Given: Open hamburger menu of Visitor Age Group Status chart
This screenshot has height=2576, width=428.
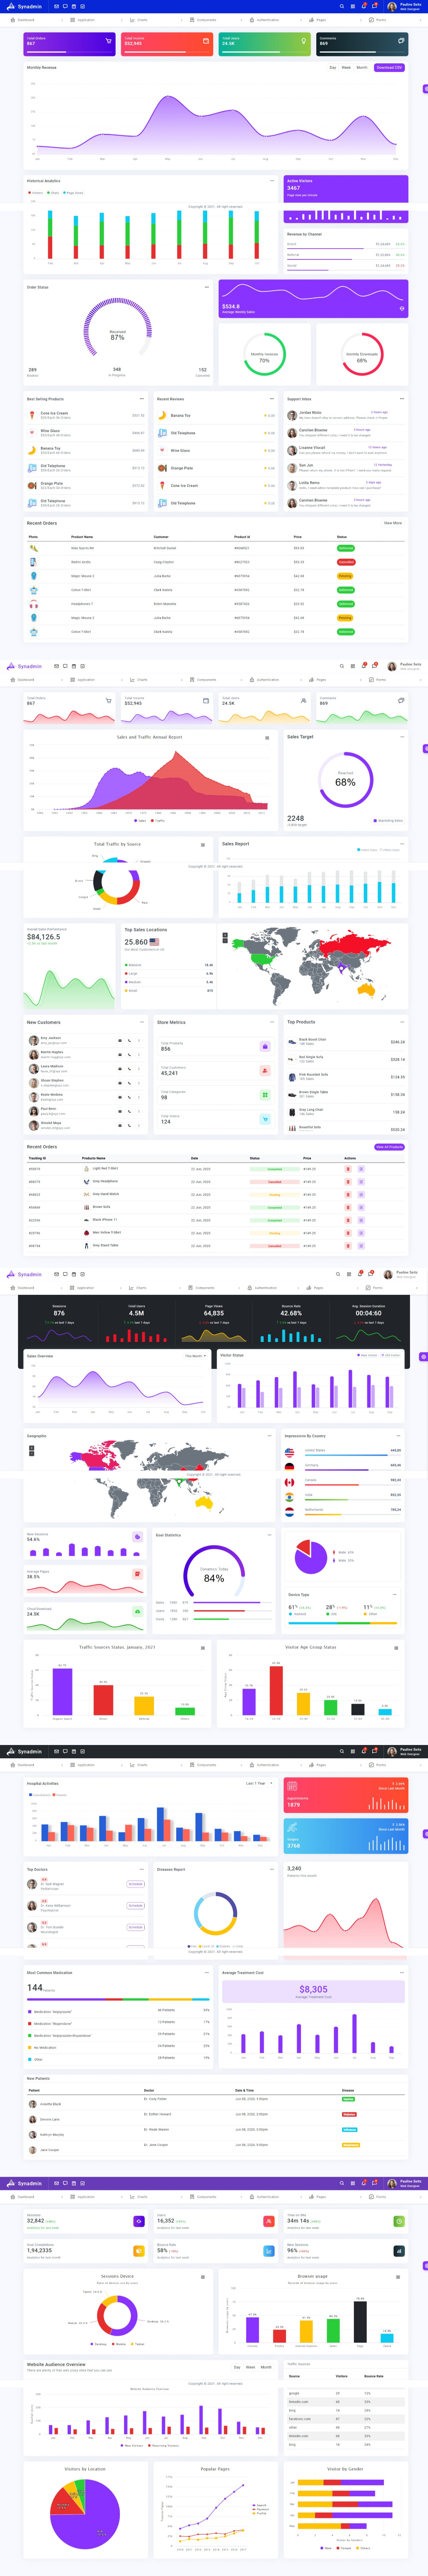Looking at the screenshot, I should point(396,1648).
